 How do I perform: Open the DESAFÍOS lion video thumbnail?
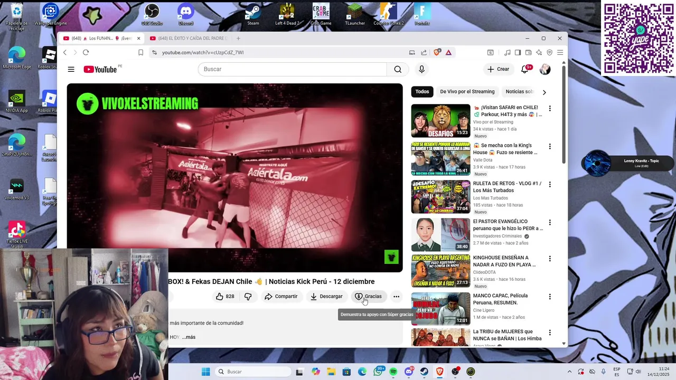coord(440,121)
